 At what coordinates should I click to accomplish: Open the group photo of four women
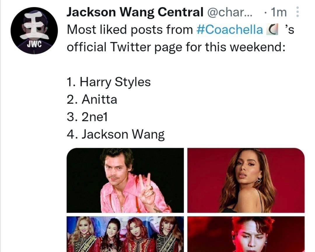125,234
